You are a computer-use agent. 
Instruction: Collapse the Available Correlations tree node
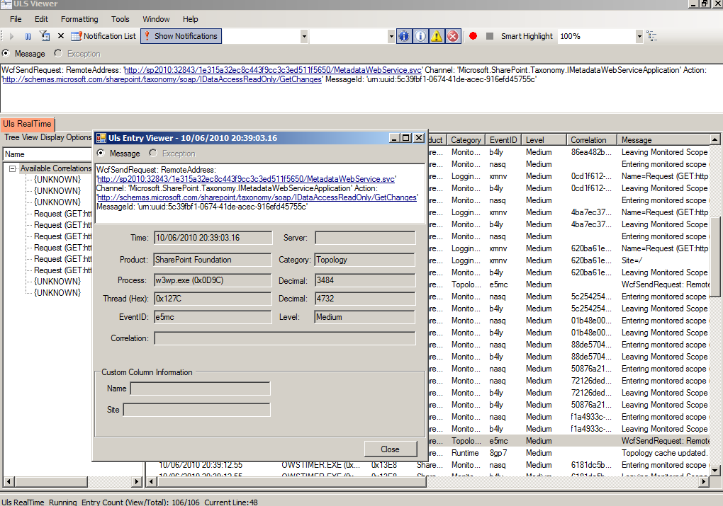click(13, 168)
